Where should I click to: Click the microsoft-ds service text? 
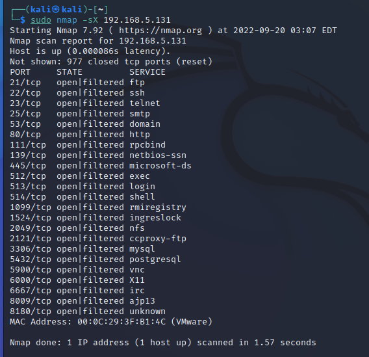click(x=160, y=166)
